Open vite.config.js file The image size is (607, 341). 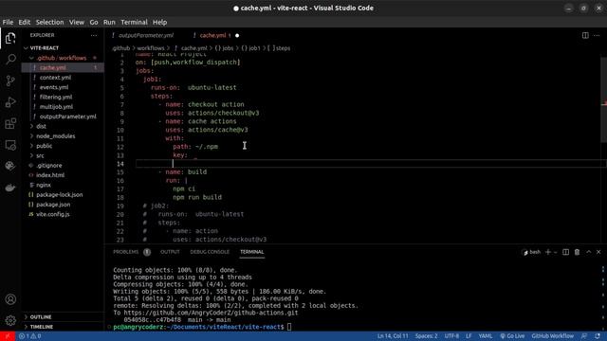click(53, 214)
